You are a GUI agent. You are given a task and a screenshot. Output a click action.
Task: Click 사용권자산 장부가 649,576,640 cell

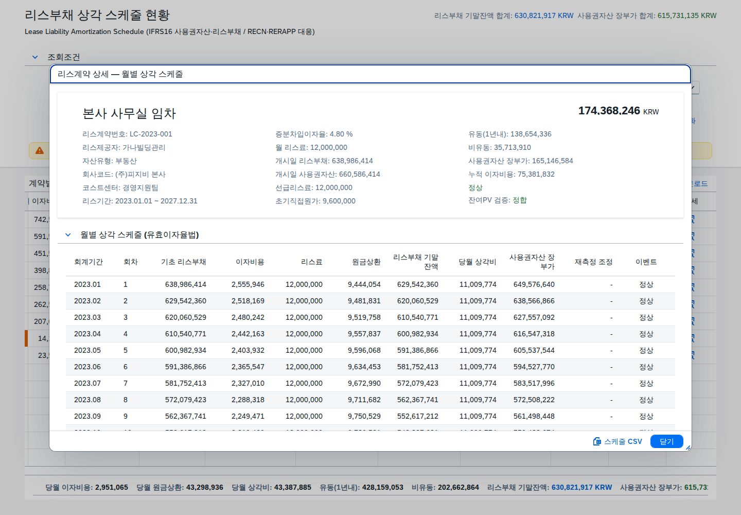point(534,284)
